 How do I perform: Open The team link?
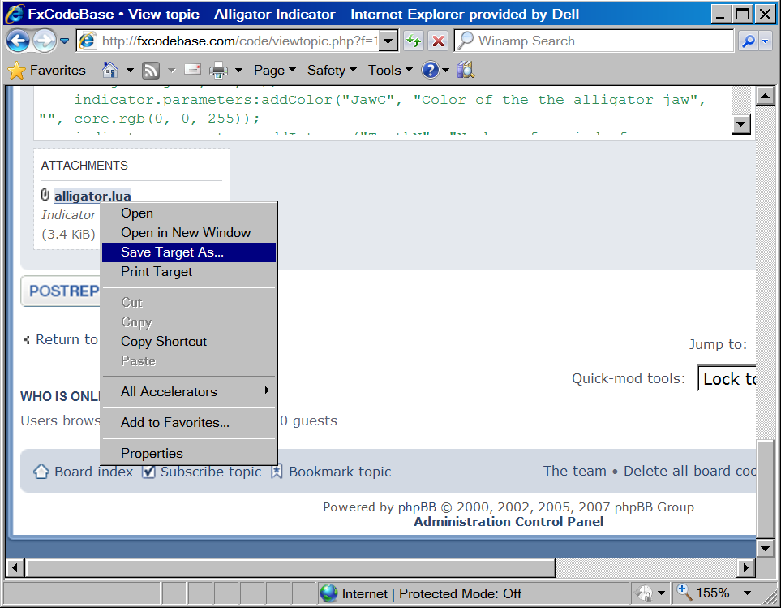tap(575, 471)
